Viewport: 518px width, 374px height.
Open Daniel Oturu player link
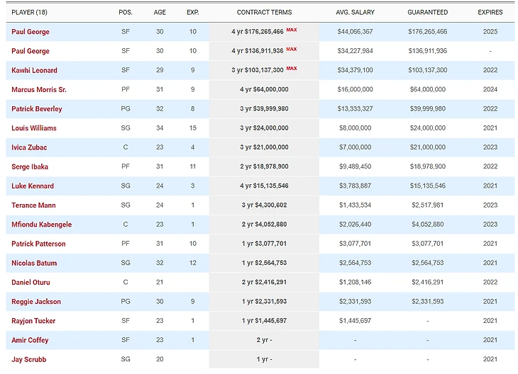click(31, 283)
